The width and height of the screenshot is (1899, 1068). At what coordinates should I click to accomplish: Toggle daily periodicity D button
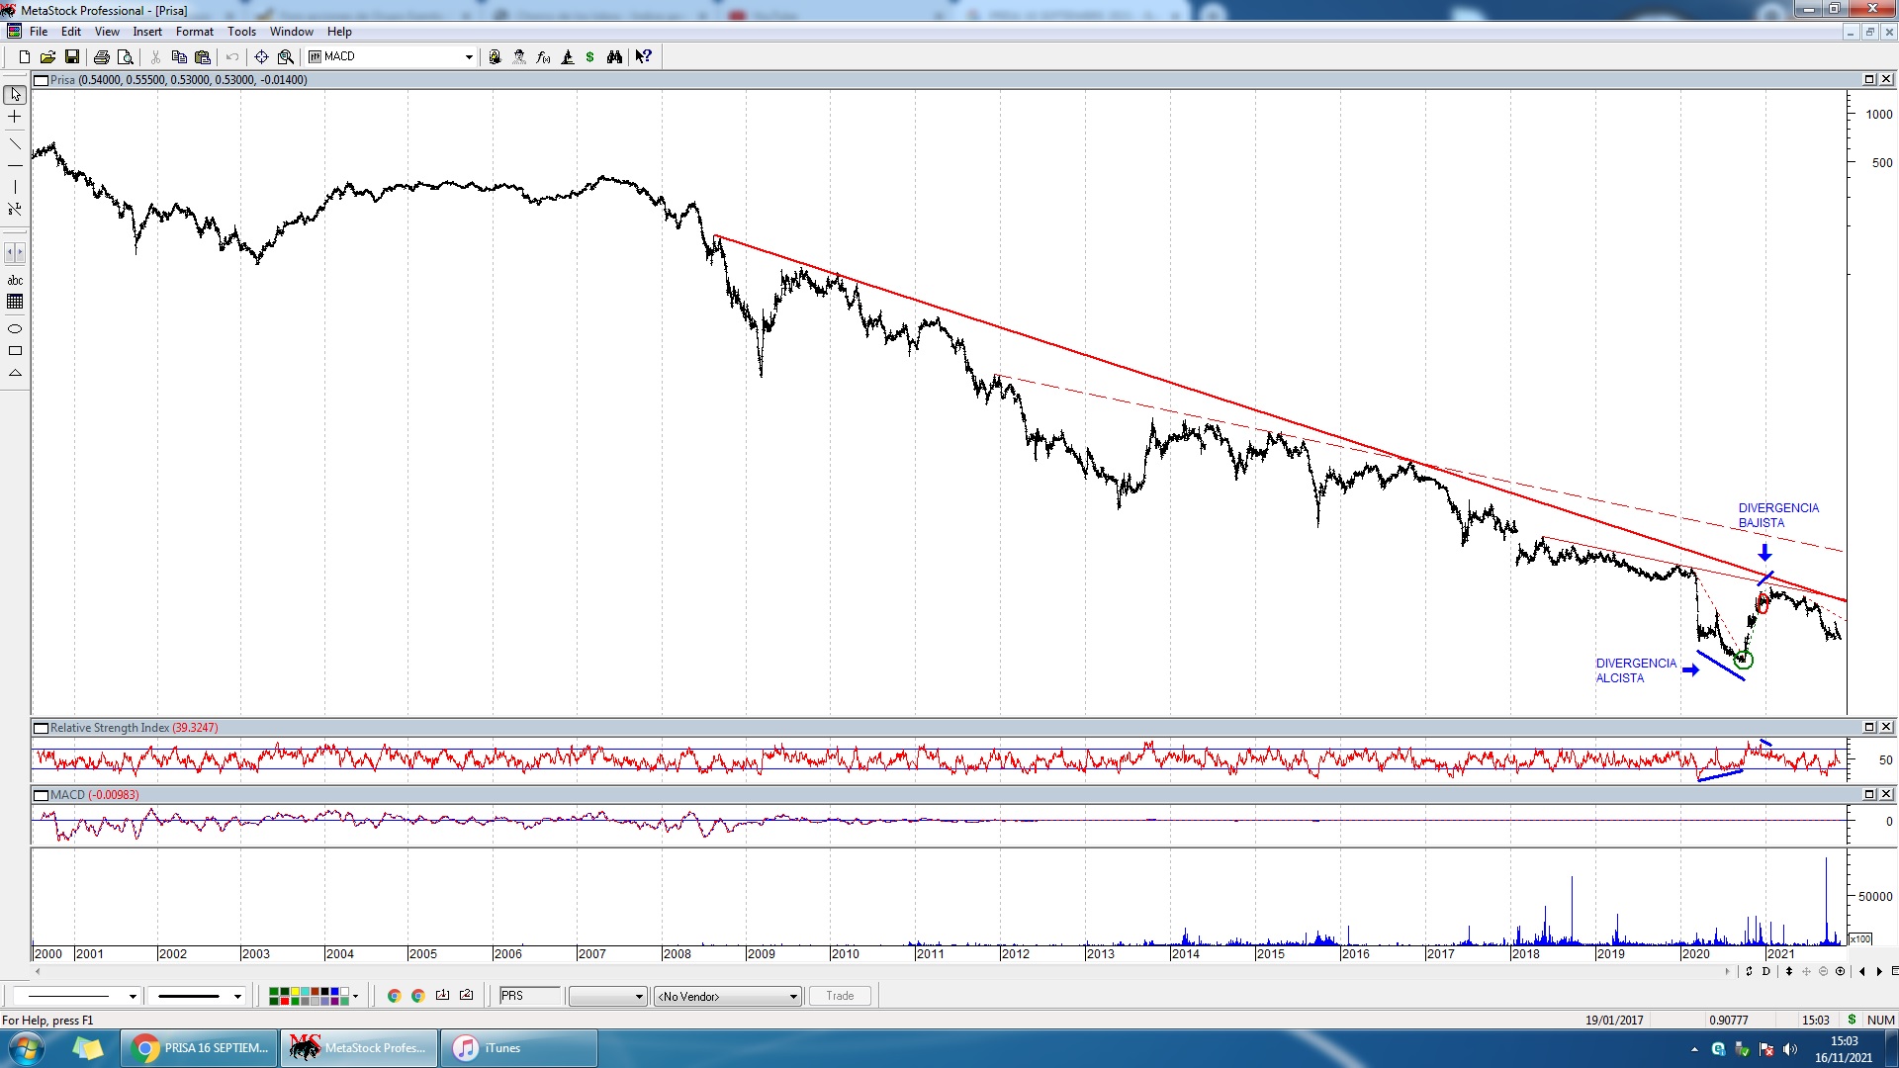(x=1766, y=971)
